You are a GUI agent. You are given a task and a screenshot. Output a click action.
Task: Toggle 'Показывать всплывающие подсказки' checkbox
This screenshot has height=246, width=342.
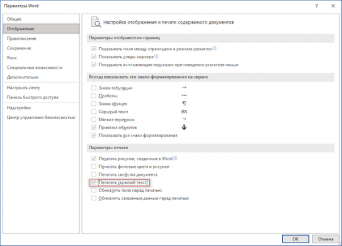point(94,64)
